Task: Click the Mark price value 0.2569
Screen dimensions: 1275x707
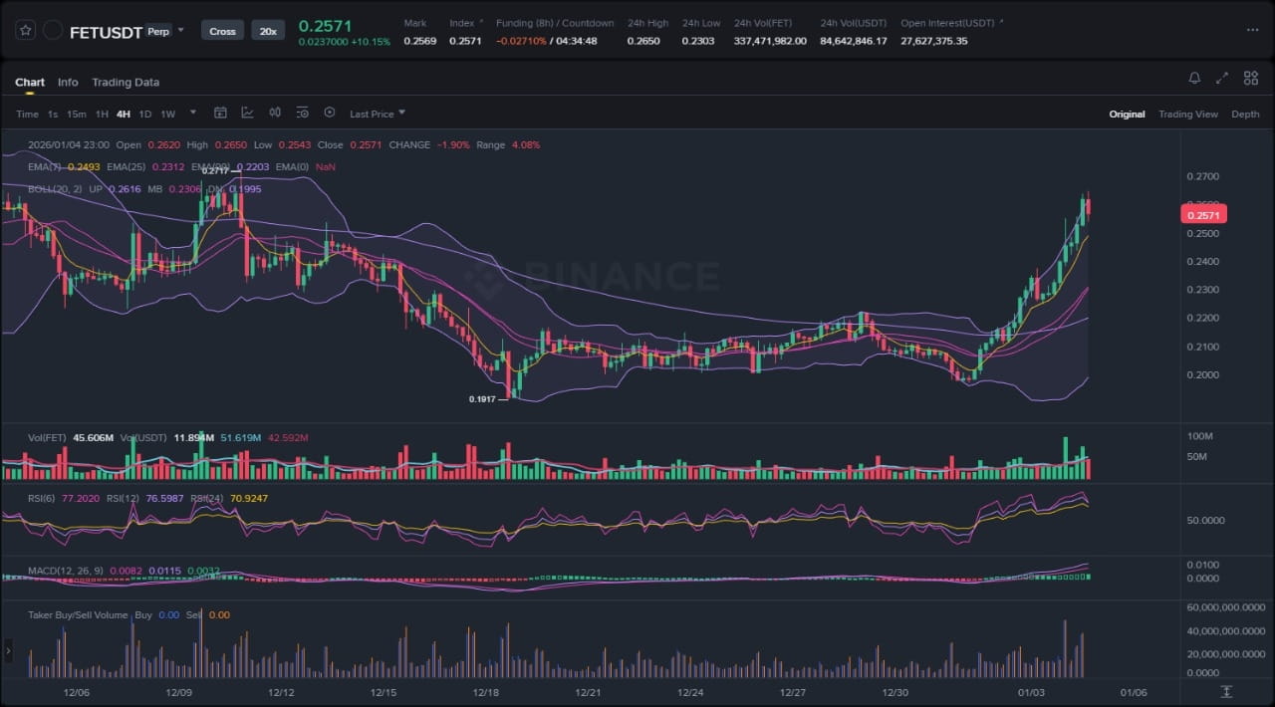Action: 418,41
